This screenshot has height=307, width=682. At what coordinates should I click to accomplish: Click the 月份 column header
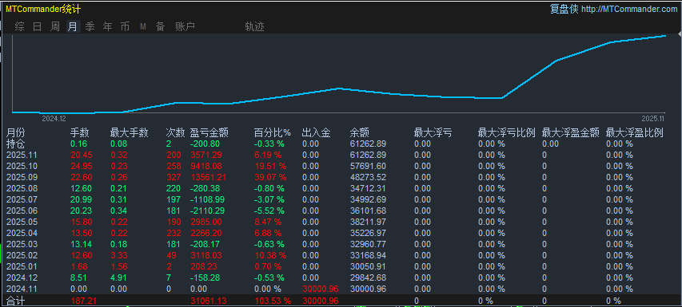[16, 133]
